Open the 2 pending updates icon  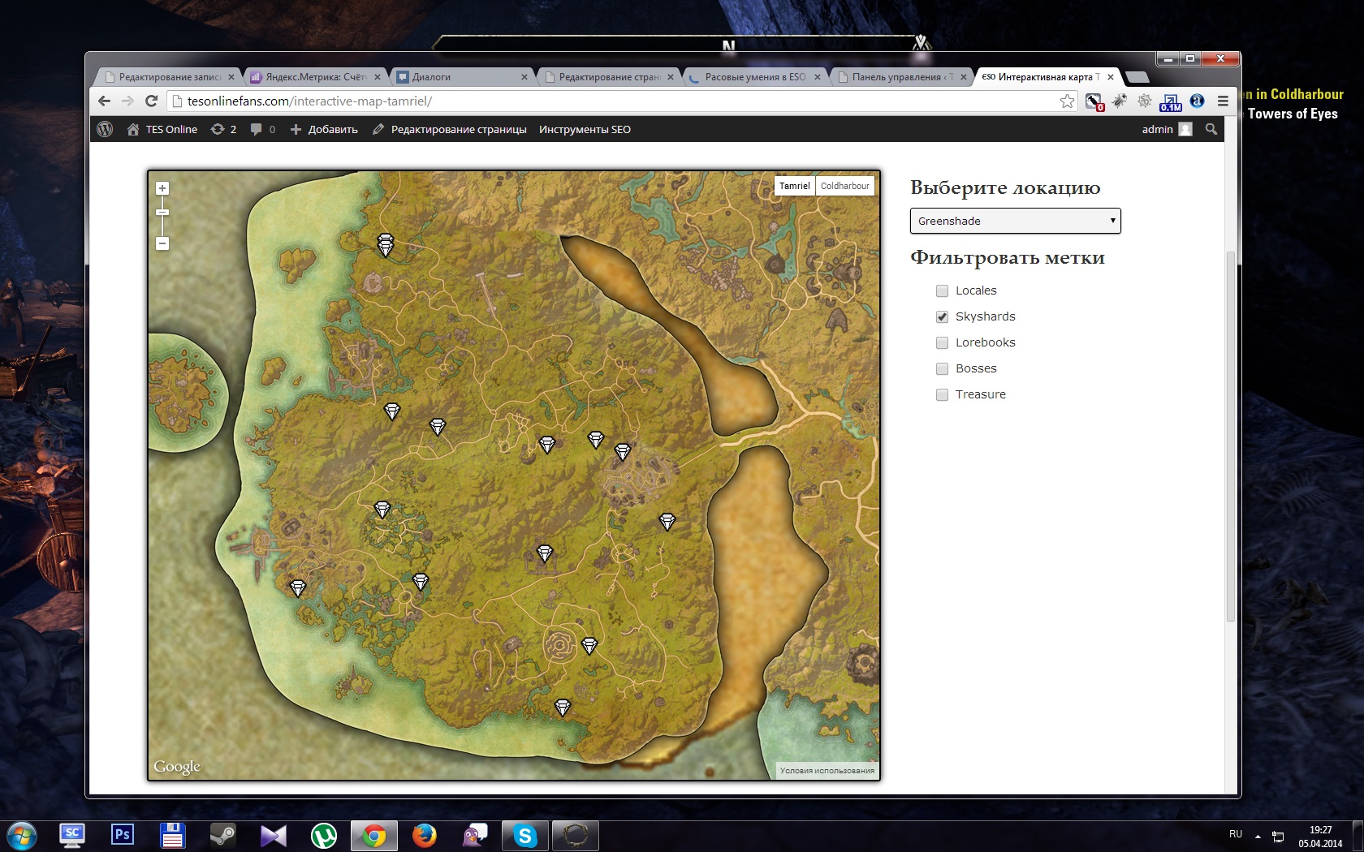[223, 129]
